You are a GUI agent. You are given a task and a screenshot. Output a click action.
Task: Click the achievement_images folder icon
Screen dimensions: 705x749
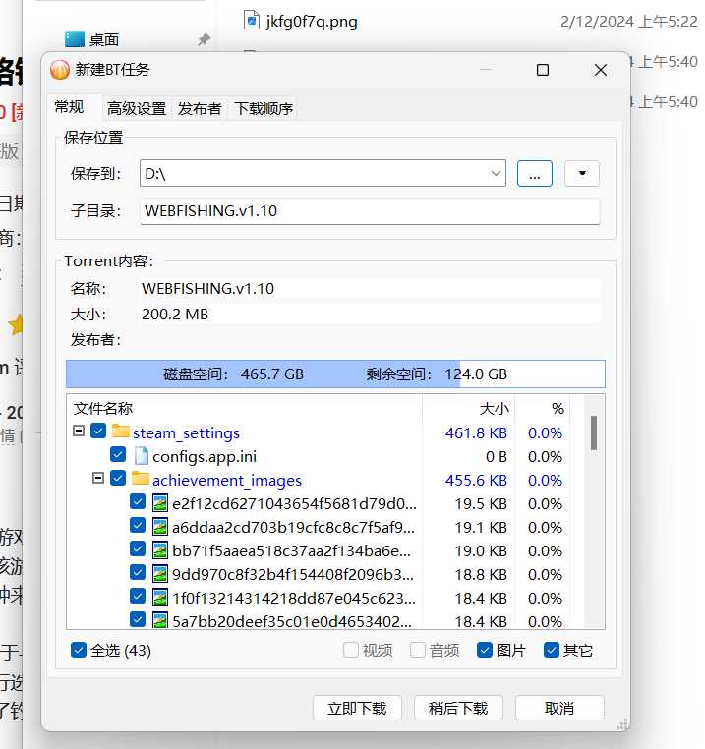click(x=140, y=478)
